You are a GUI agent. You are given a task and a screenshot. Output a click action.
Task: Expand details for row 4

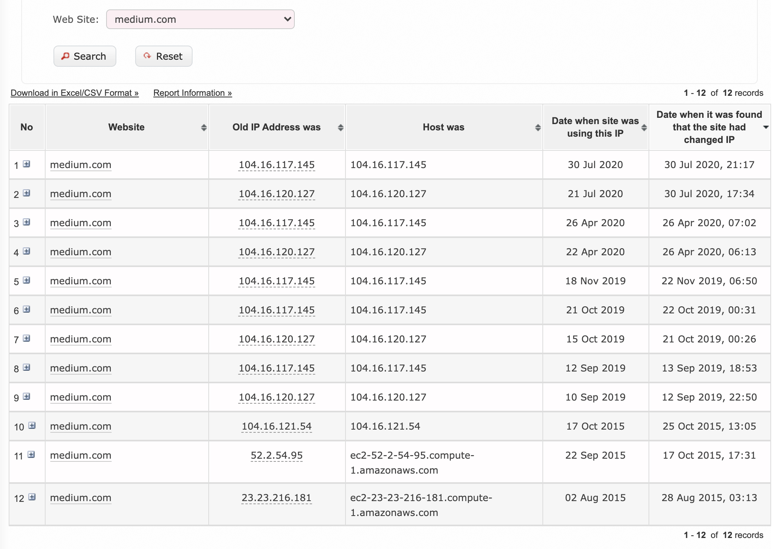click(27, 251)
